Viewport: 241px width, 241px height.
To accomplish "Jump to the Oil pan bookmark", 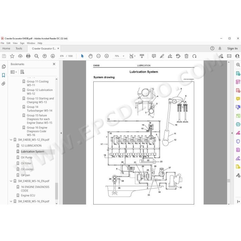I will pos(25,175).
